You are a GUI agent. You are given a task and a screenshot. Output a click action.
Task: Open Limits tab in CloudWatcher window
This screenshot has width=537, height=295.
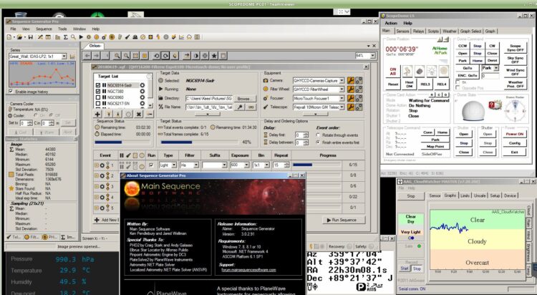coord(465,195)
